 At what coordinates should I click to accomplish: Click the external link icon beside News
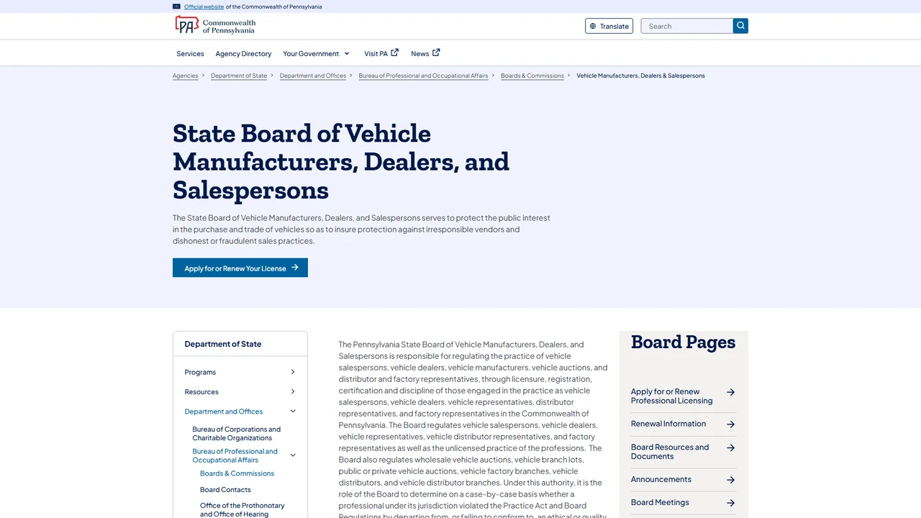(x=436, y=53)
